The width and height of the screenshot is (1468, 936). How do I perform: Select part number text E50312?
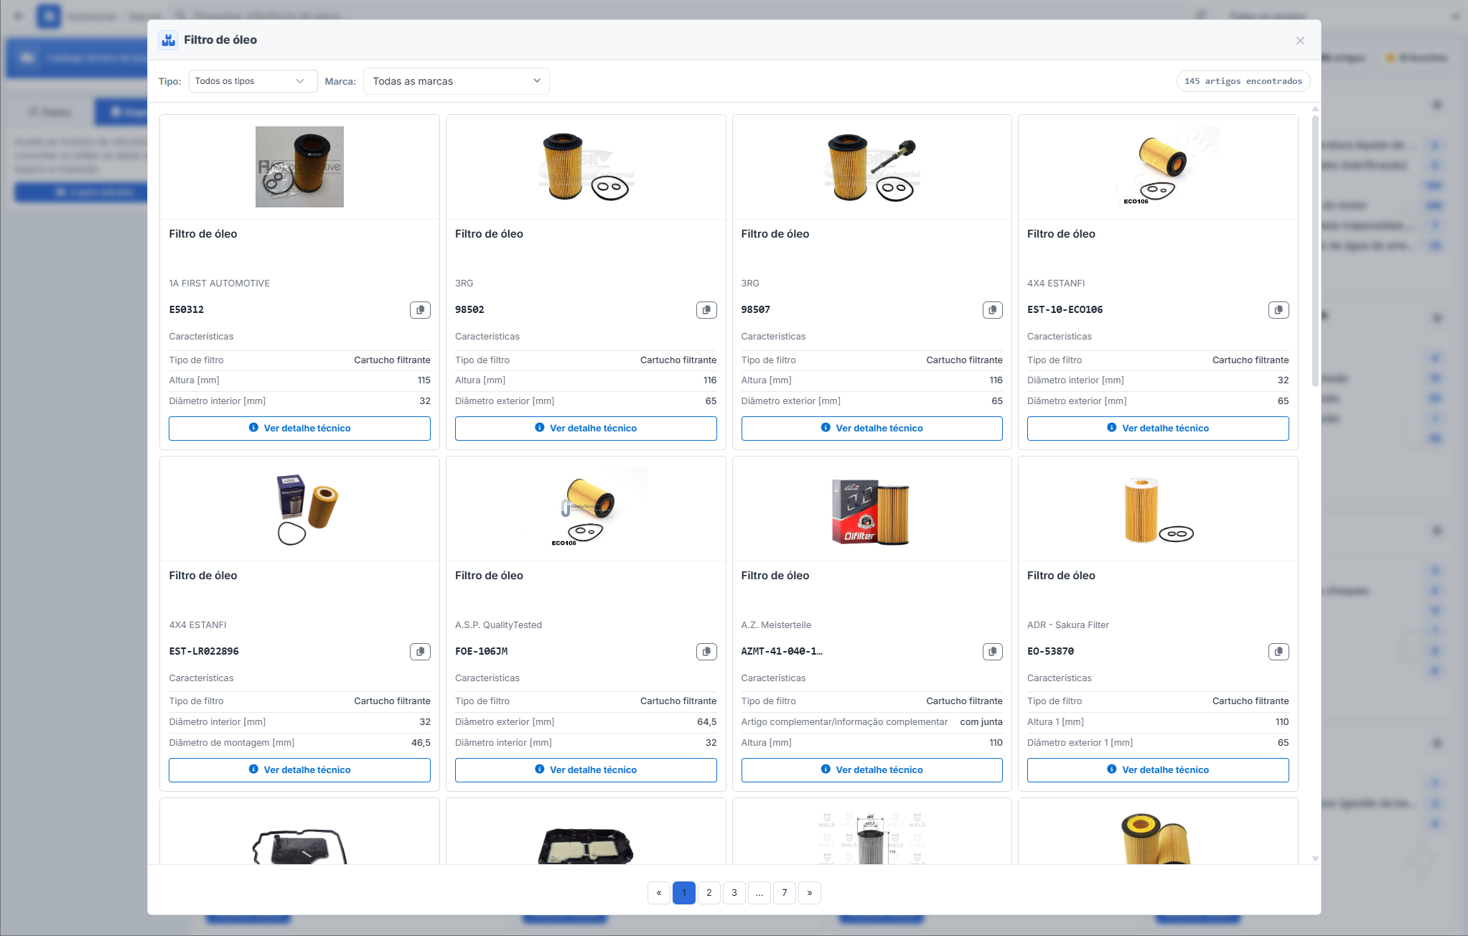pos(187,310)
